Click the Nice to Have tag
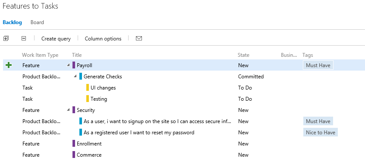365x167 pixels. 321,133
